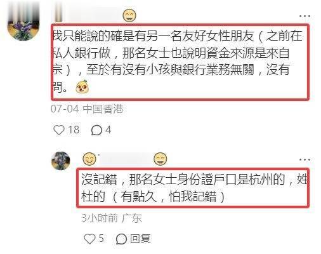The image size is (321, 254).
Task: Click the large avatar of the first commenter
Action: point(23,23)
